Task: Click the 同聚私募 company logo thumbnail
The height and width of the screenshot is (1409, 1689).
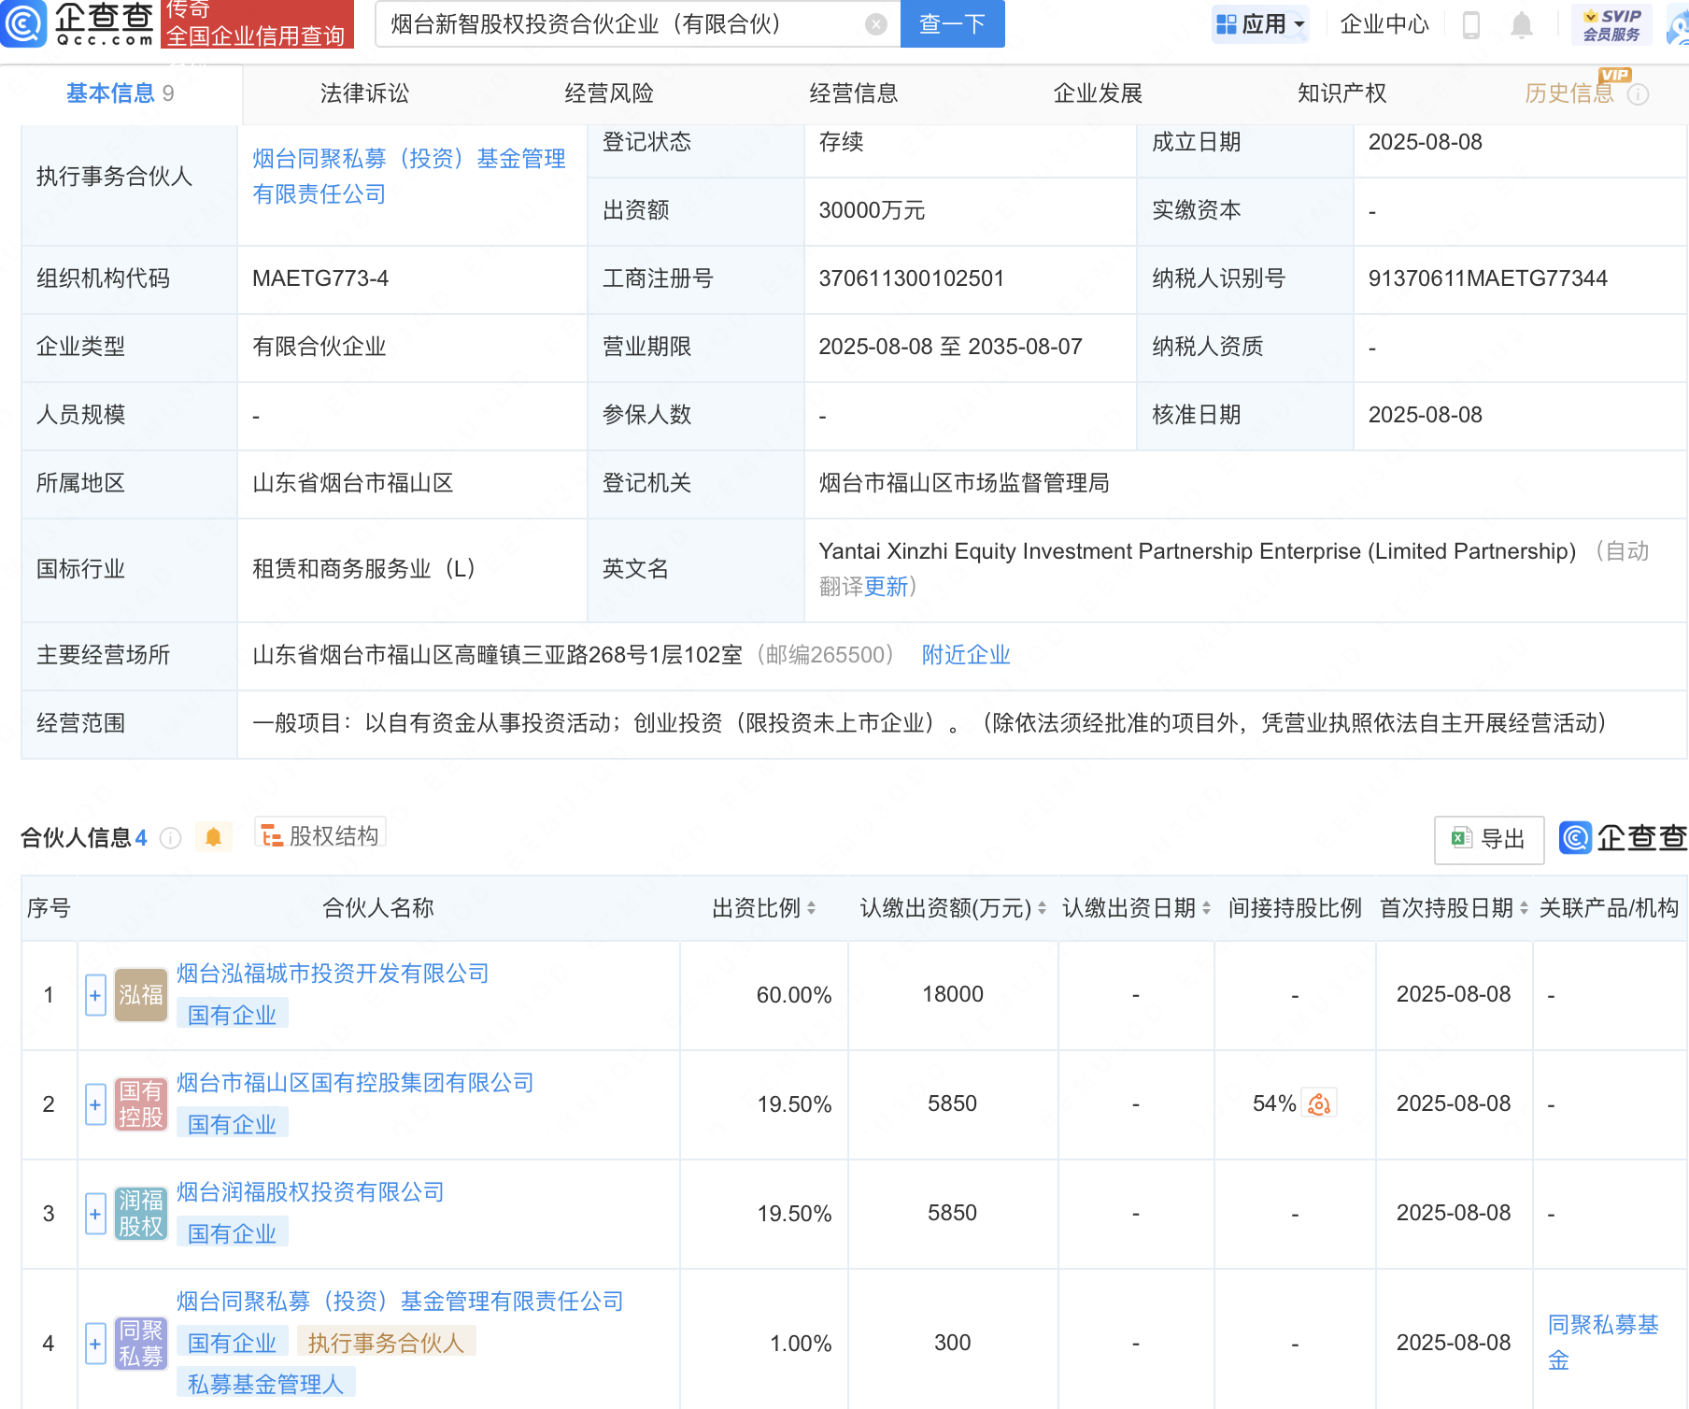Action: 141,1344
